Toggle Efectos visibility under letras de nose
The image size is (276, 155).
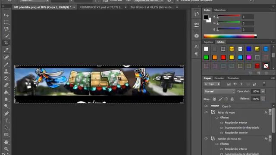(217, 118)
